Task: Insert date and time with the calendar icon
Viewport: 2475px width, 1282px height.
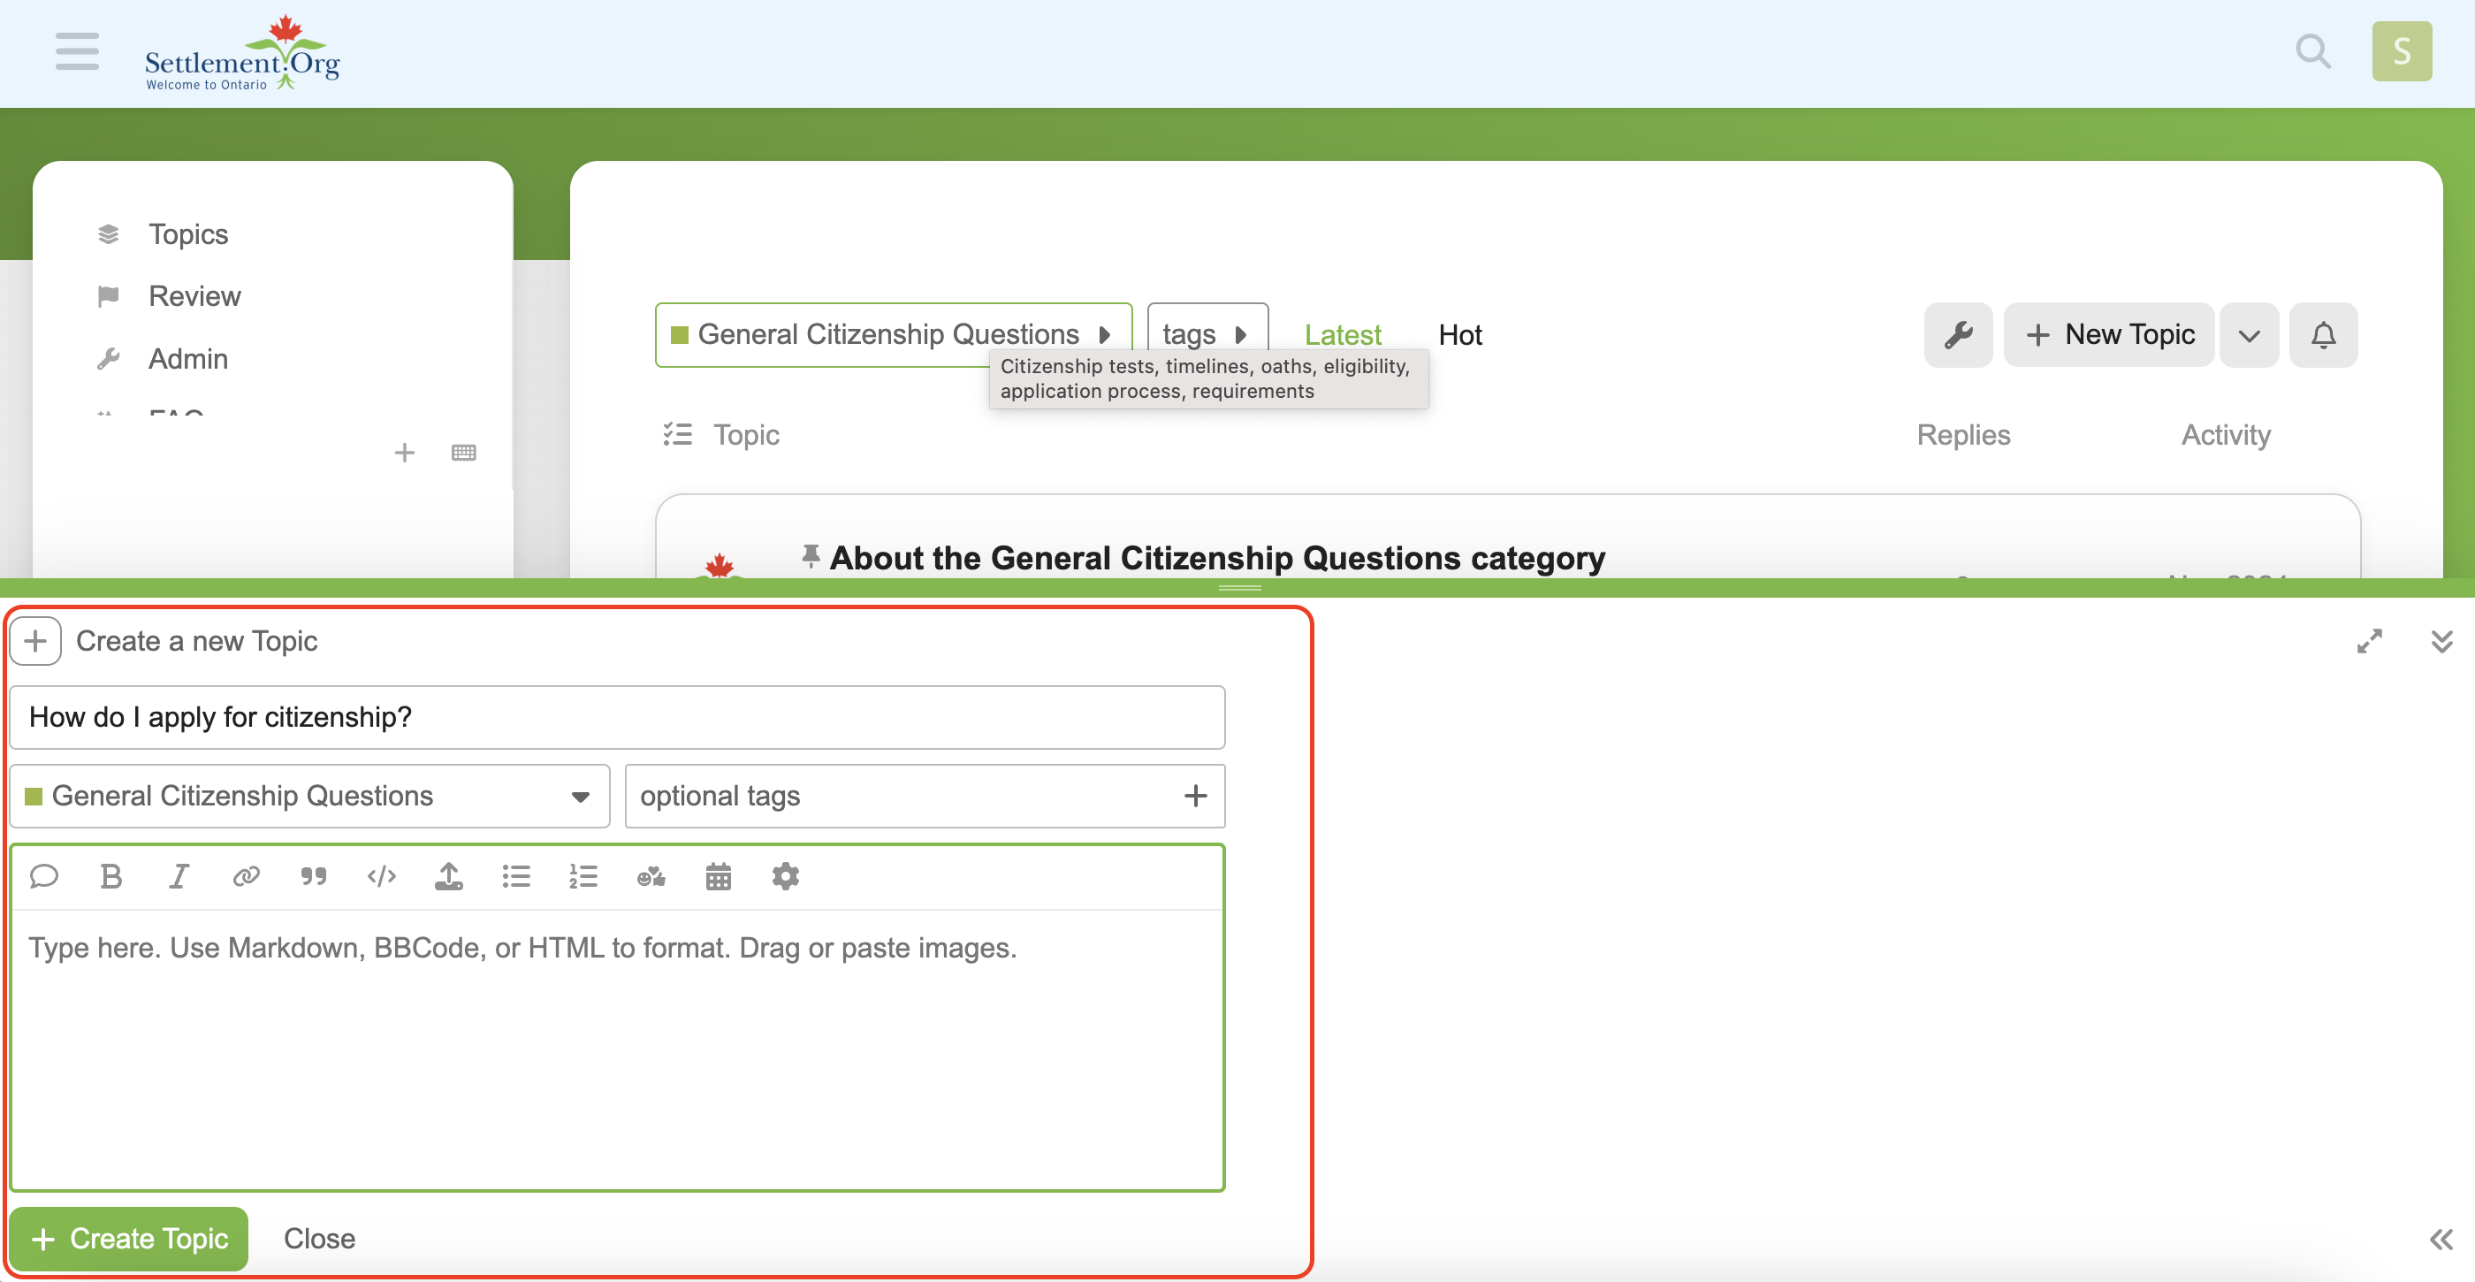Action: pos(718,875)
